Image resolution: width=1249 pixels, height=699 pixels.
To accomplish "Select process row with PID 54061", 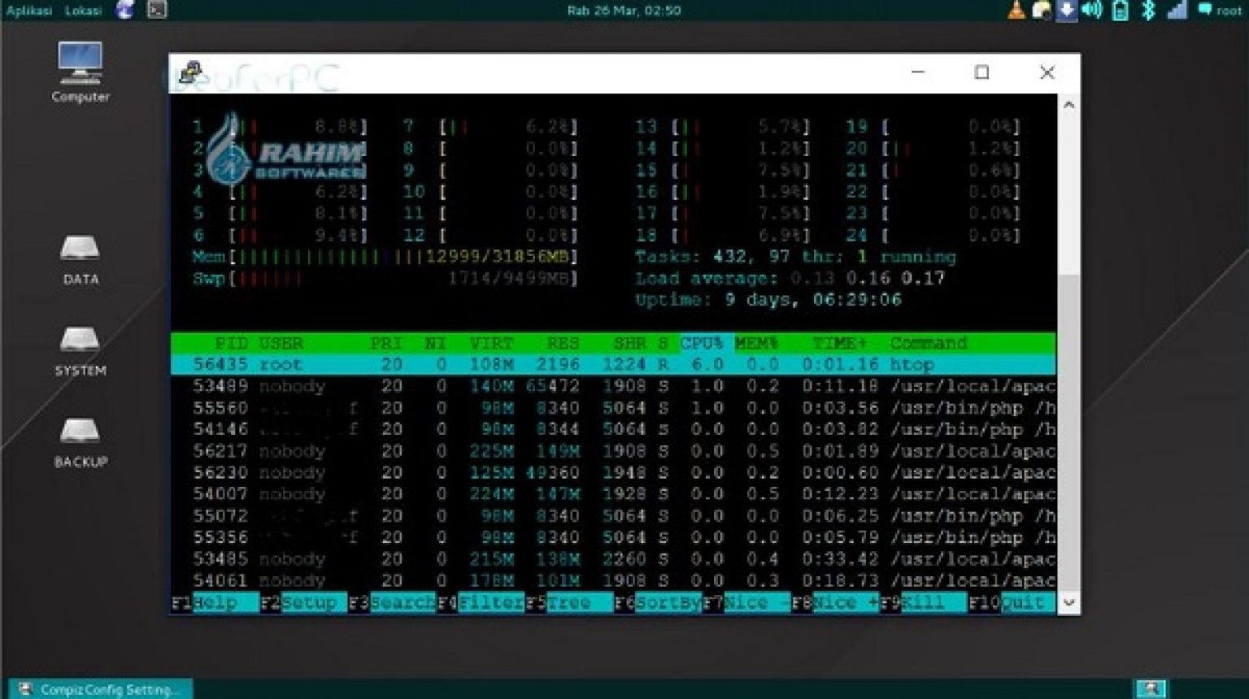I will pos(613,580).
